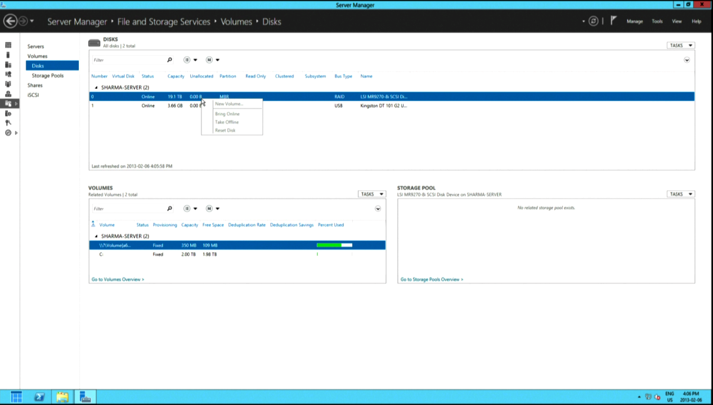Click the search magnifier in the Disks filter

click(x=169, y=60)
